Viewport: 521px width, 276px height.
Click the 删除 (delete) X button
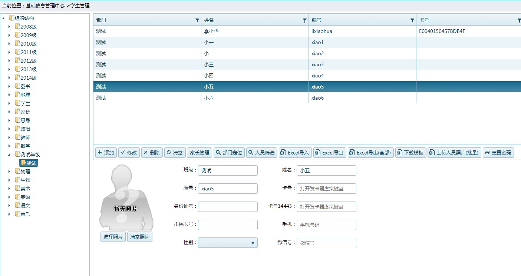pyautogui.click(x=152, y=153)
